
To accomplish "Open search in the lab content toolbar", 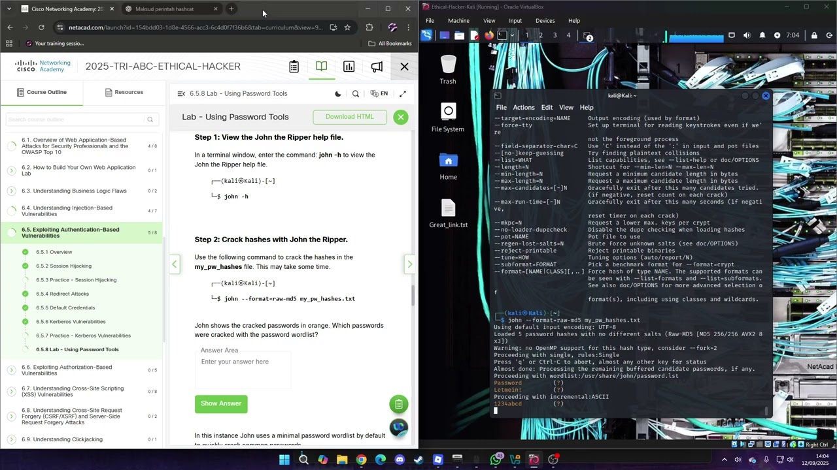I will (356, 93).
